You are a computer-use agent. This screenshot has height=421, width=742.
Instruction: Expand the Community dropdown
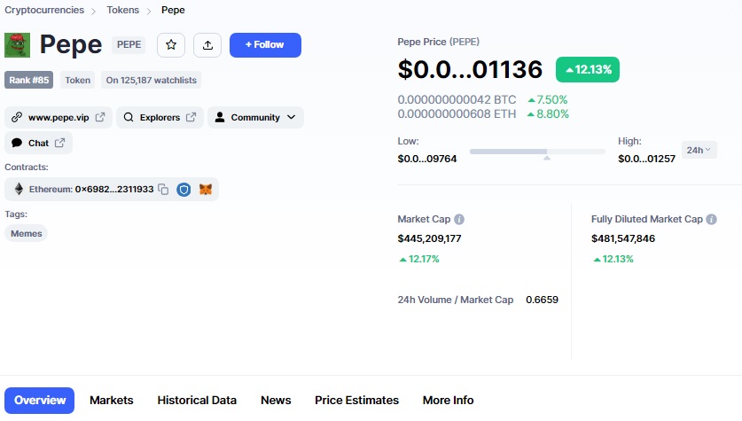click(x=255, y=117)
